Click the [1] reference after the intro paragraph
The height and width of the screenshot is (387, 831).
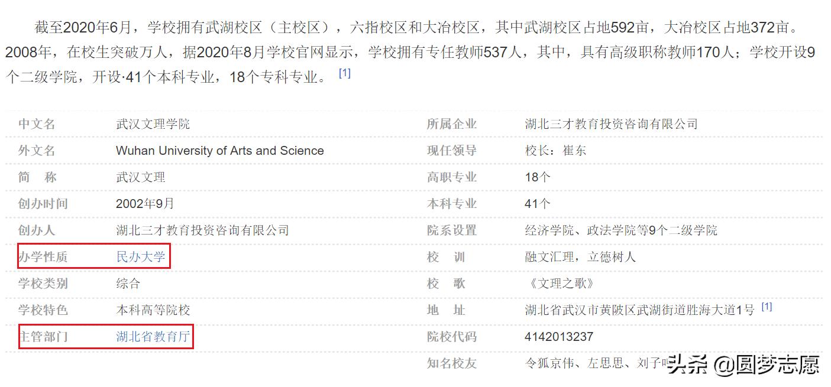point(345,73)
